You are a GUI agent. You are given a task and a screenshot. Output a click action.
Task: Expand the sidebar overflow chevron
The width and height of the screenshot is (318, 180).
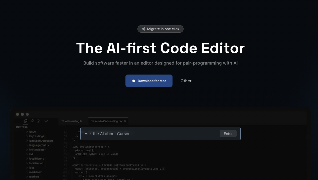pos(46,121)
